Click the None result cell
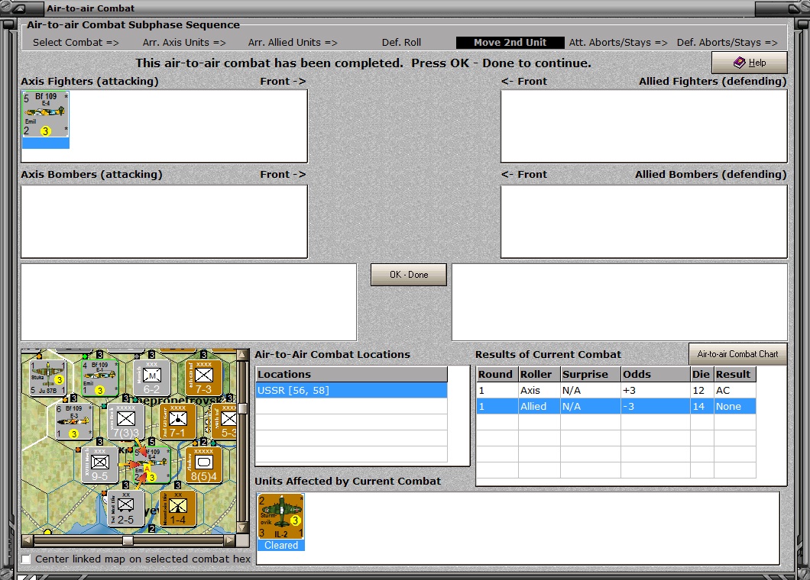810x580 pixels. [735, 406]
